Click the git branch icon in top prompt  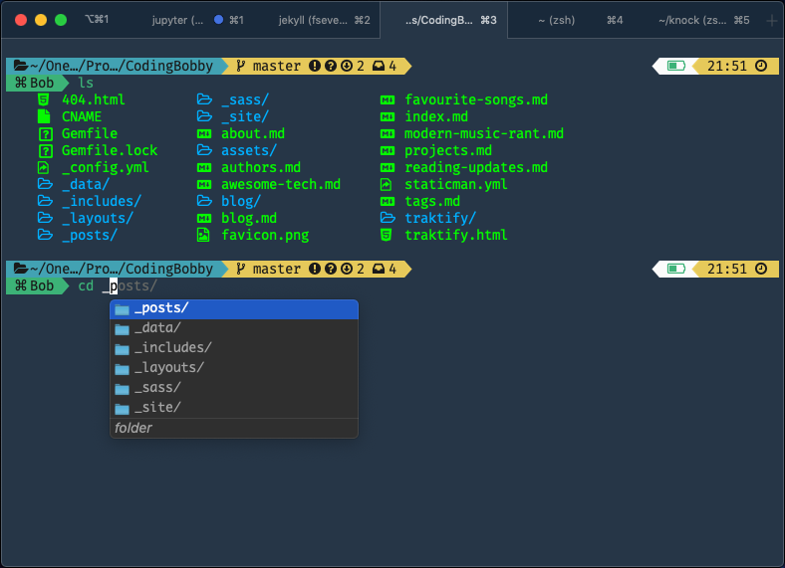point(240,66)
